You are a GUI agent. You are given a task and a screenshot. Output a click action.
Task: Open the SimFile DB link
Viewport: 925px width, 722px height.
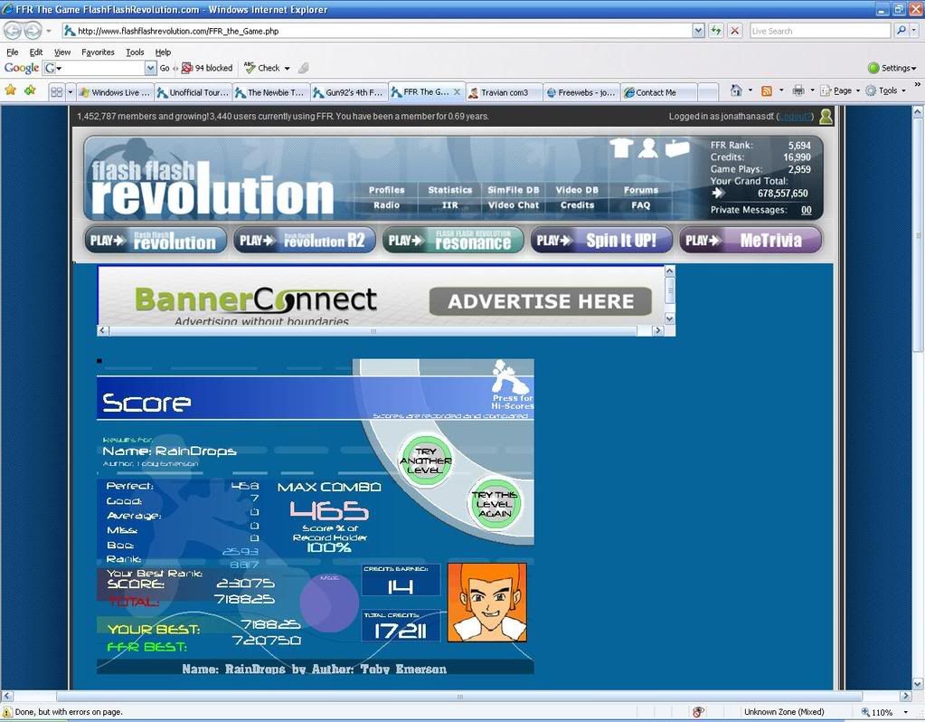(513, 190)
